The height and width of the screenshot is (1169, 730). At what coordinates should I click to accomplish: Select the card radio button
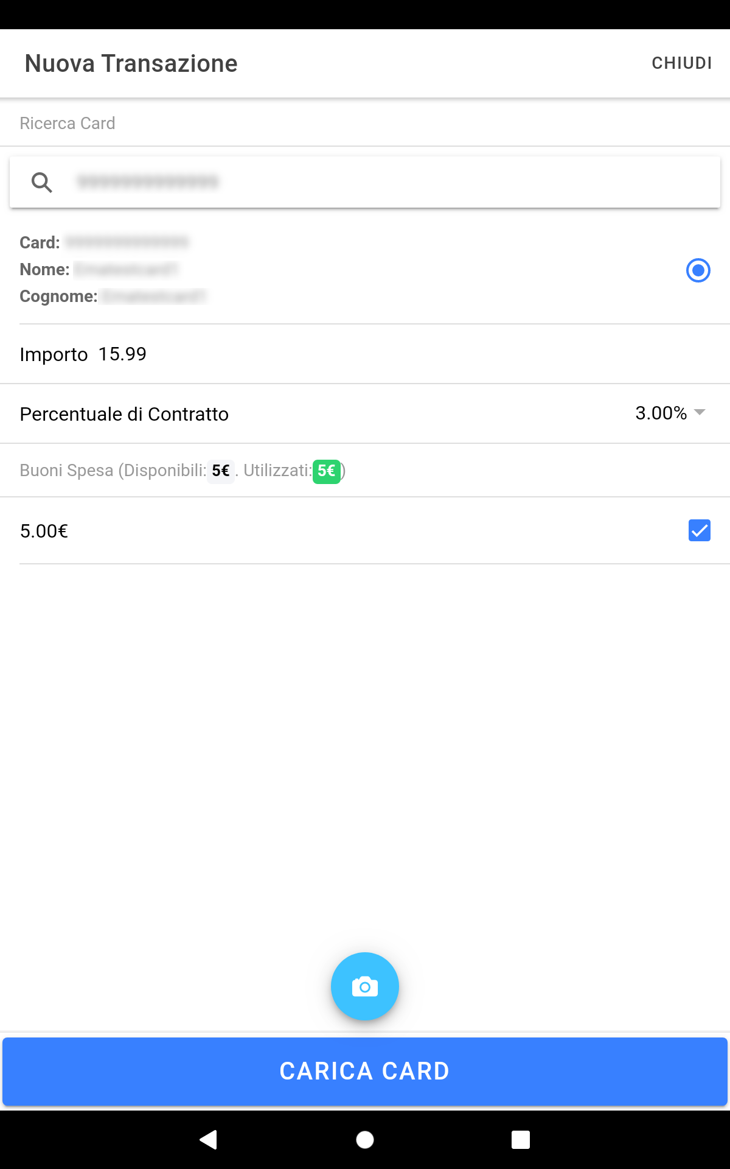pos(698,270)
